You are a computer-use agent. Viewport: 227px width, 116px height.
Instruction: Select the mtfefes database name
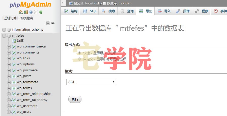tap(18, 35)
